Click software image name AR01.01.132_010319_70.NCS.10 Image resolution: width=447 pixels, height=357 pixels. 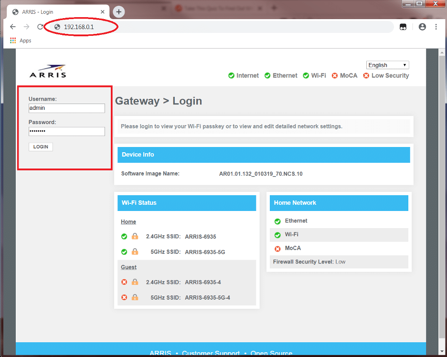click(x=261, y=174)
